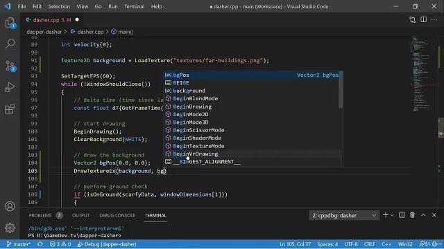This screenshot has width=444, height=249.
Task: Click Win32 configuration in status bar
Action: (x=405, y=244)
